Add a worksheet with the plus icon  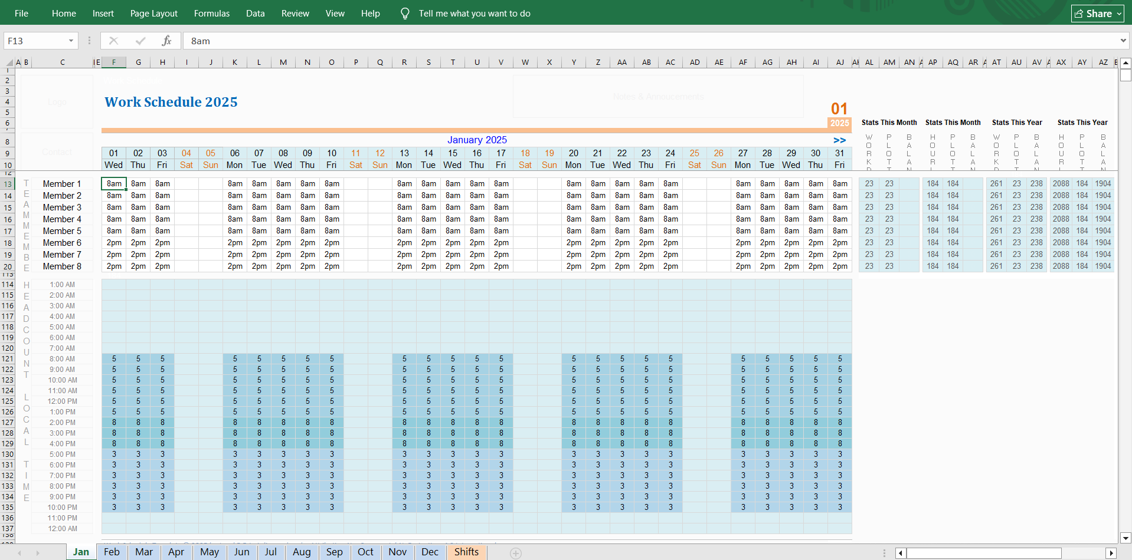(x=516, y=553)
